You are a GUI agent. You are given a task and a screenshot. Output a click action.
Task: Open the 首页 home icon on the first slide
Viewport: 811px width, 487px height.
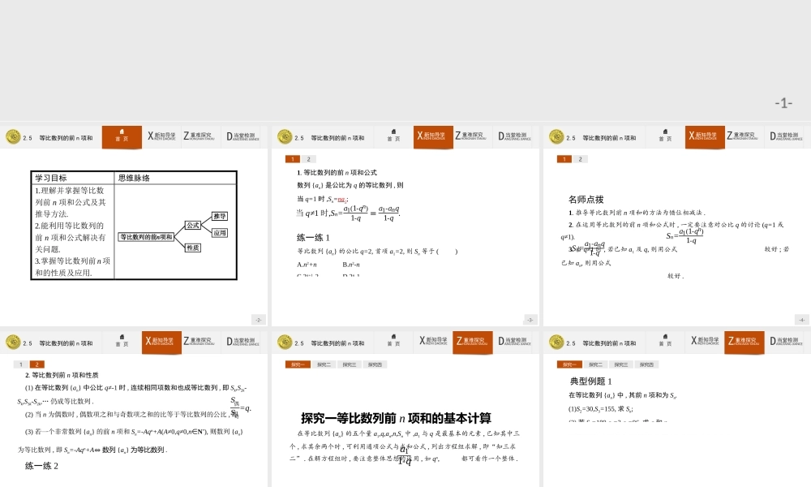point(122,138)
